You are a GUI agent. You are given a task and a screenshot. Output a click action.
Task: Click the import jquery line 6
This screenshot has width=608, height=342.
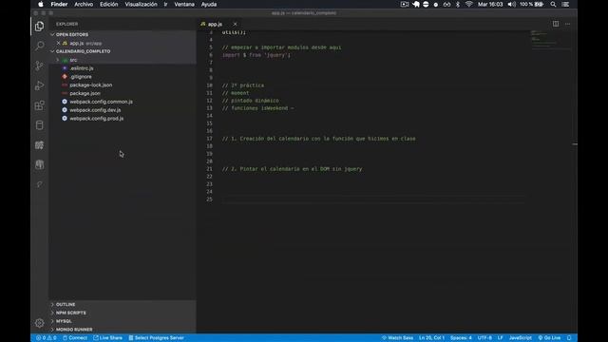click(256, 55)
